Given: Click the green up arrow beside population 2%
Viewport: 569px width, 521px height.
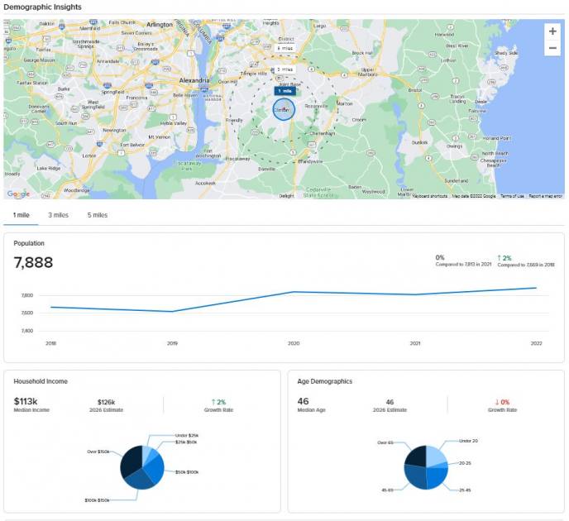Looking at the screenshot, I should click(x=500, y=258).
